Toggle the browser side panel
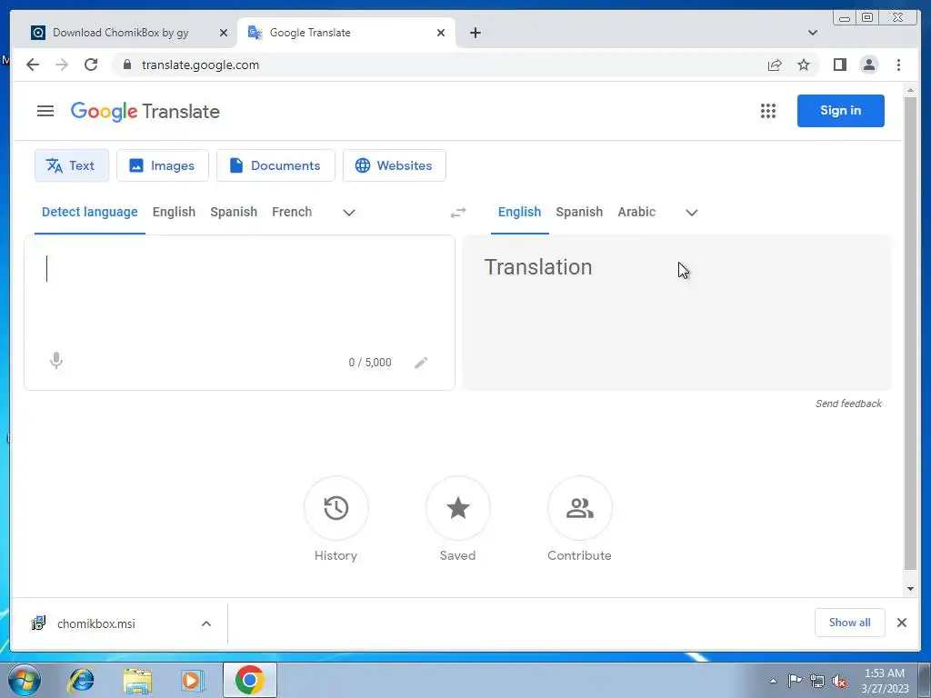Viewport: 931px width, 698px height. coord(839,65)
